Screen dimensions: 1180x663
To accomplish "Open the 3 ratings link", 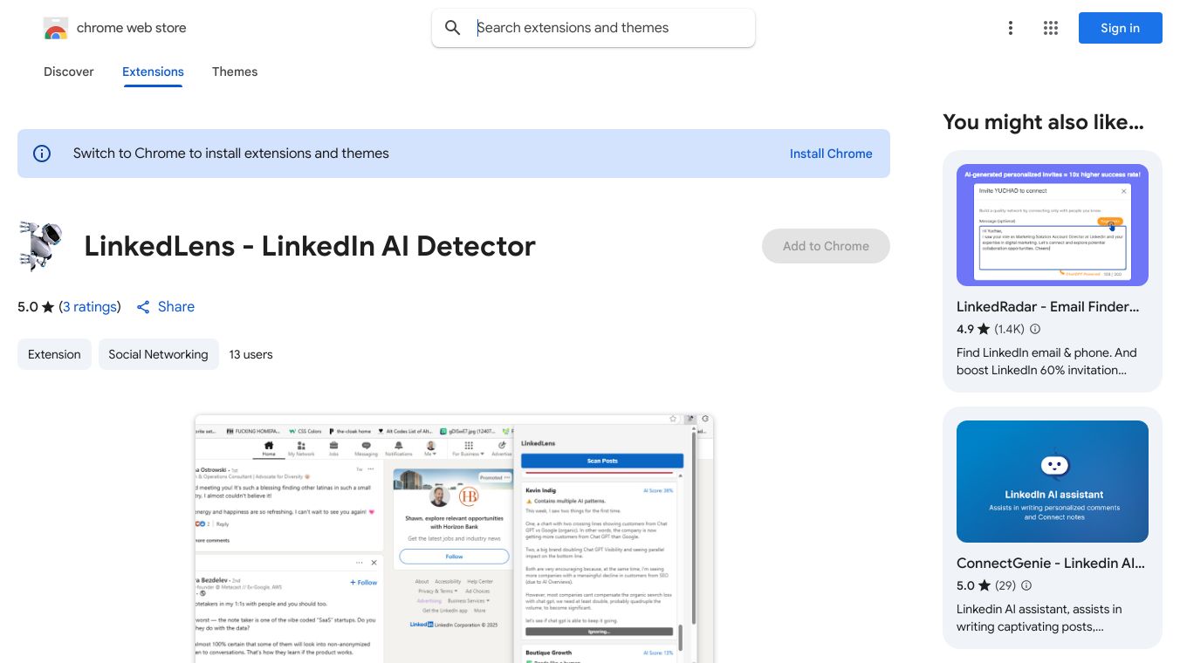I will click(90, 307).
